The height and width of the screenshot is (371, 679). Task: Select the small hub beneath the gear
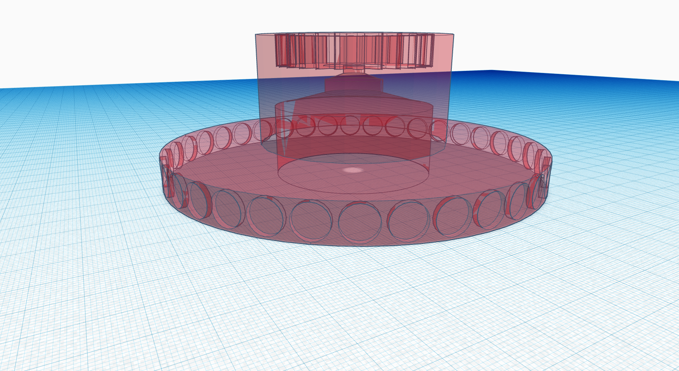[x=354, y=67]
